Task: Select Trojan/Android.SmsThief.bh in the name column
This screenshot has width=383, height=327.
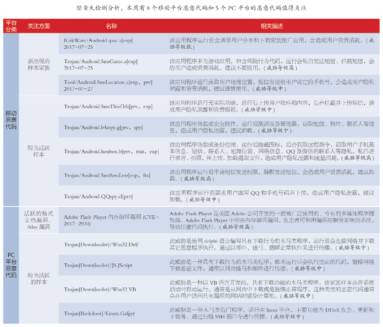Action: coord(108,106)
